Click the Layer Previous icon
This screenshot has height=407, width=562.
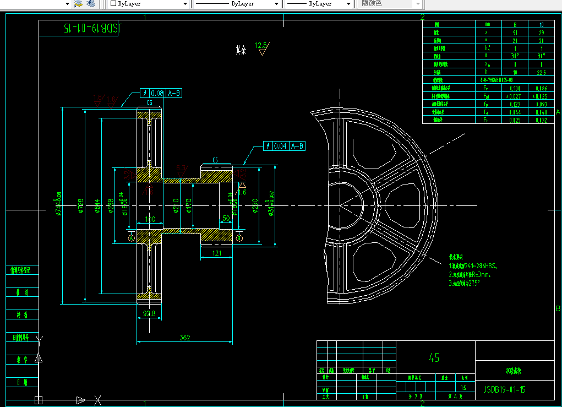pos(91,4)
